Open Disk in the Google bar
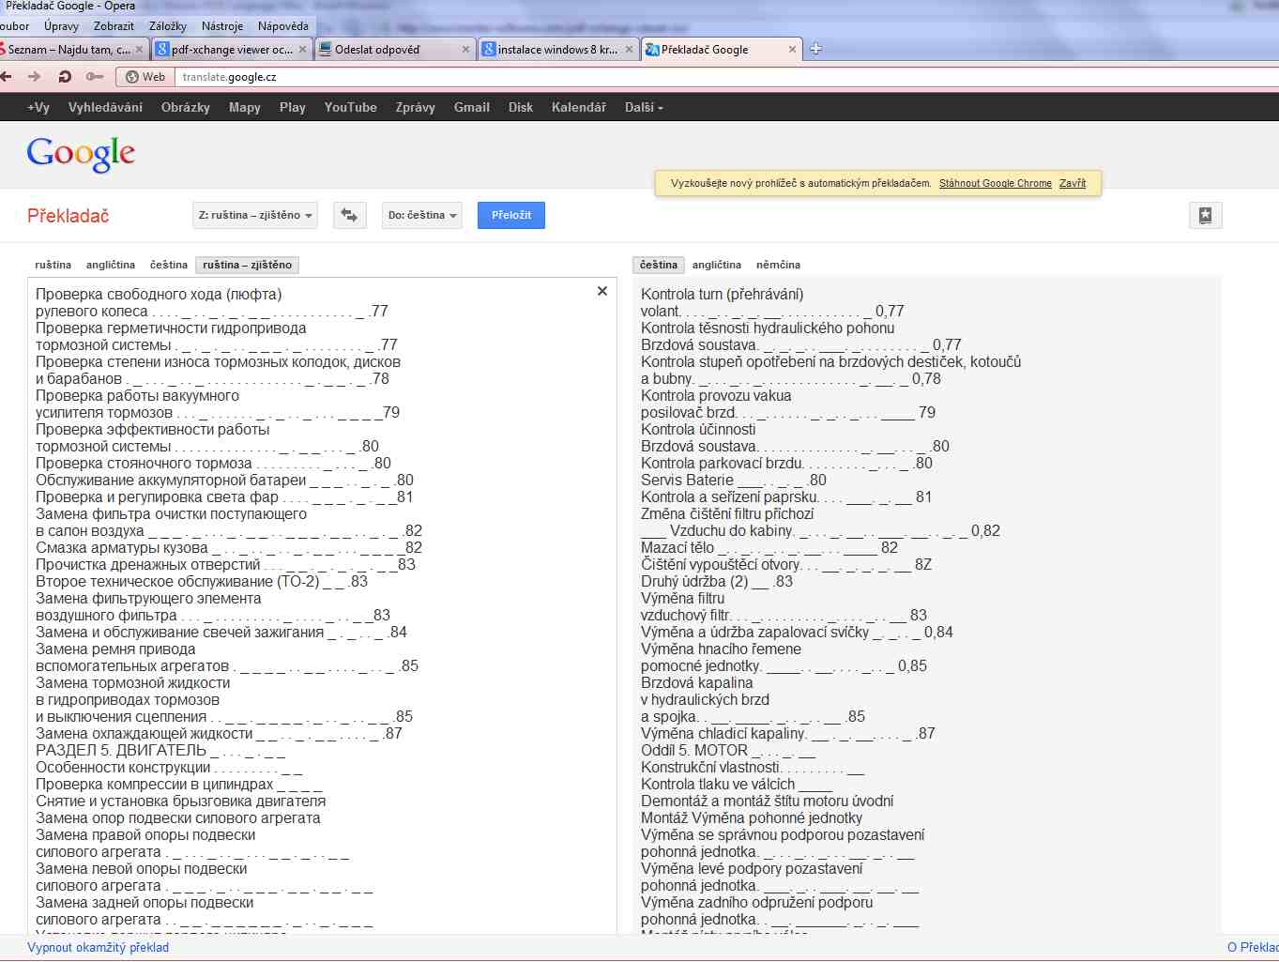 (x=521, y=107)
